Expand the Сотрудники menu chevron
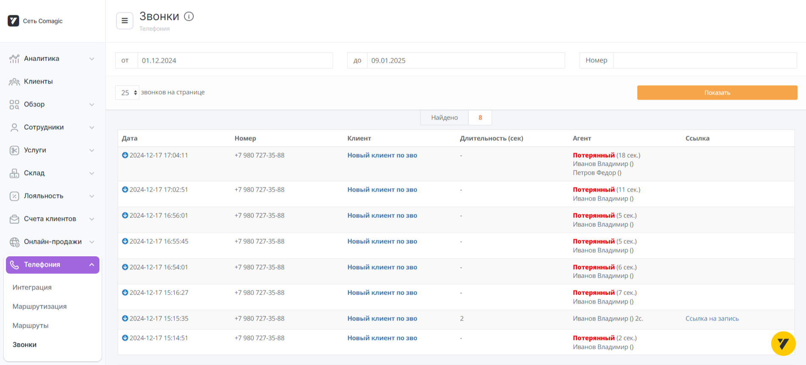This screenshot has width=806, height=365. point(92,127)
